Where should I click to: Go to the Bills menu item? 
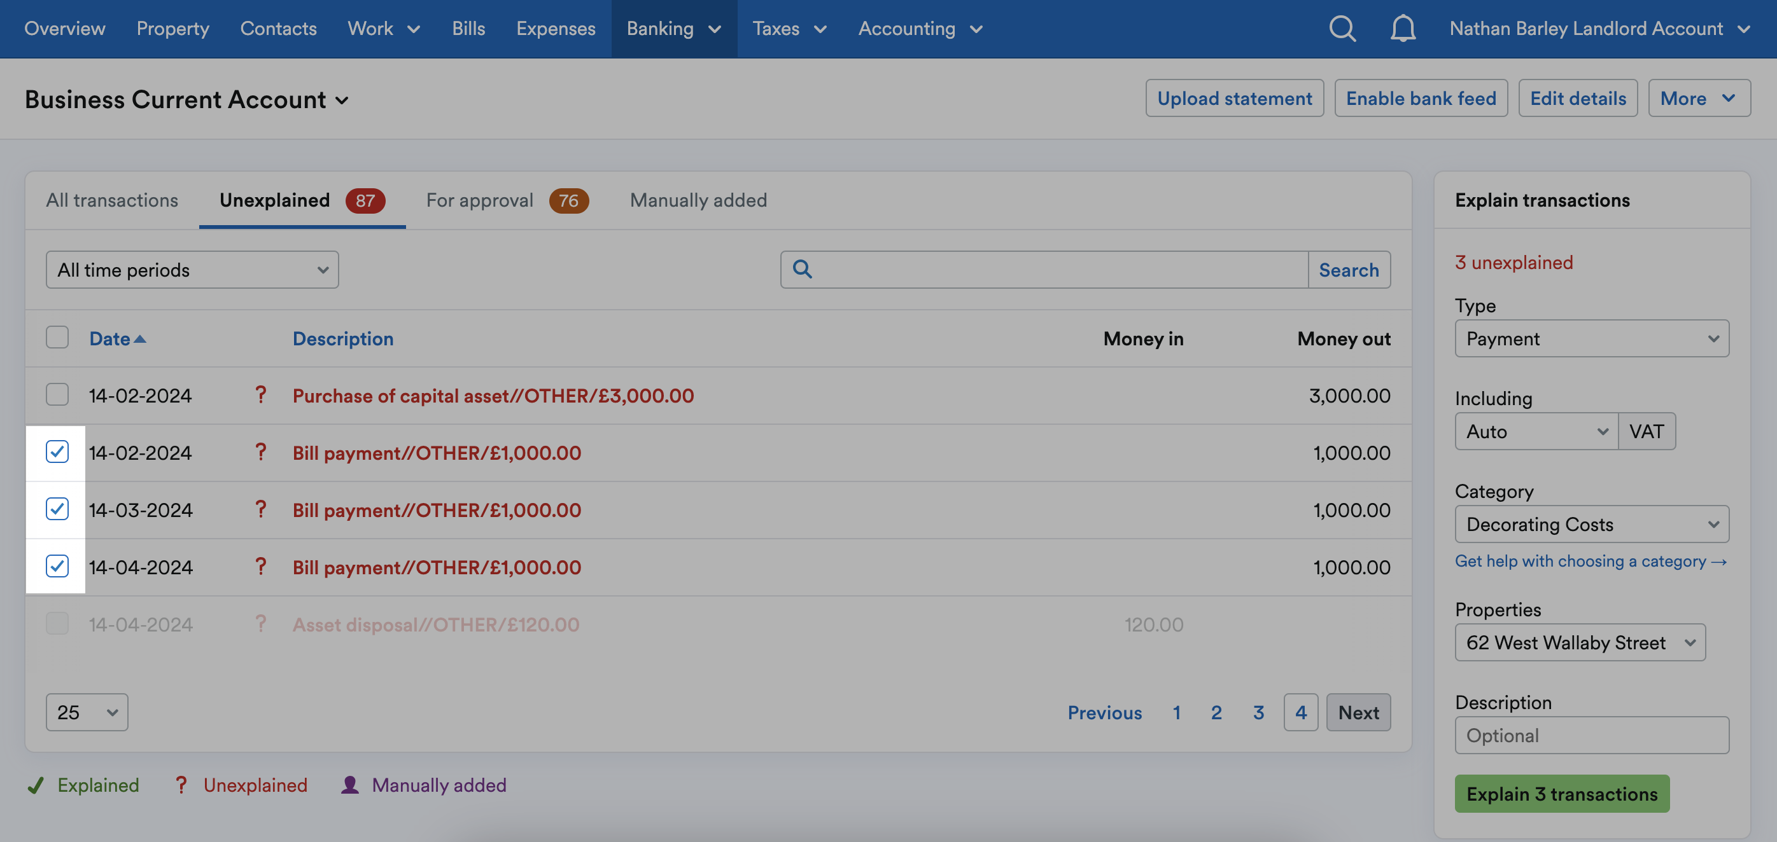pyautogui.click(x=469, y=29)
